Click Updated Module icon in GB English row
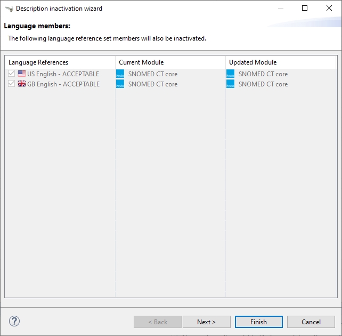This screenshot has height=336, width=342. coord(230,84)
